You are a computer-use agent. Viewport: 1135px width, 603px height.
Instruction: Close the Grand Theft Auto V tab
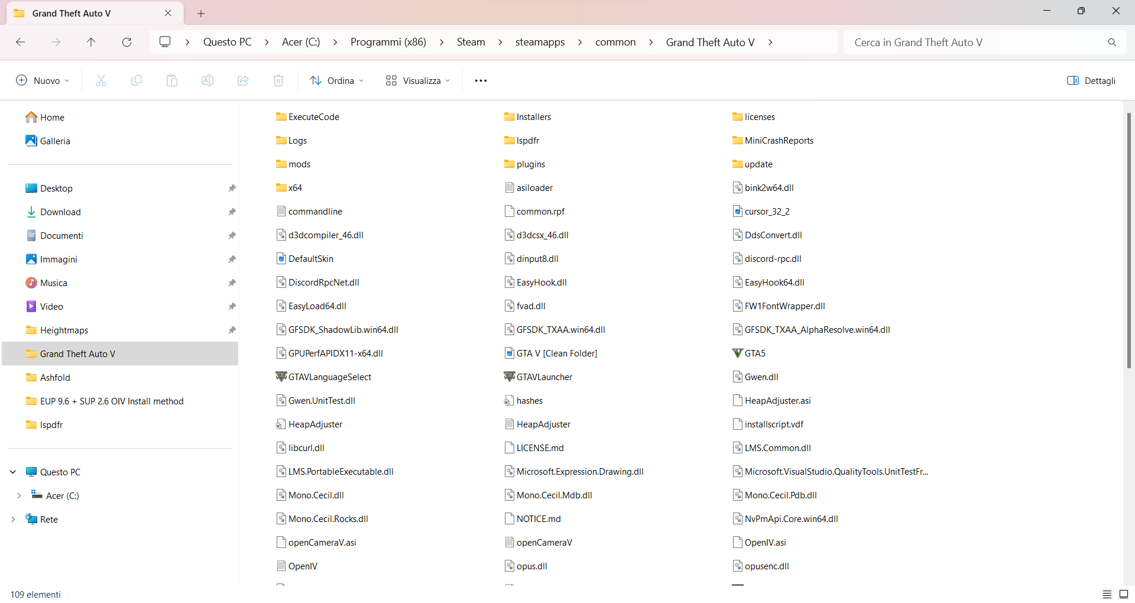click(168, 13)
